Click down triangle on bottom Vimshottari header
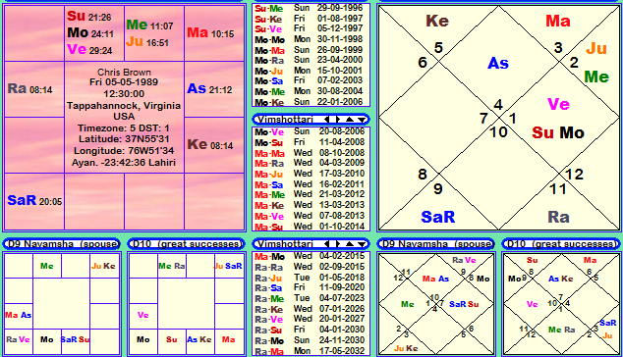Screen dimensions: 623x357 click(362, 244)
